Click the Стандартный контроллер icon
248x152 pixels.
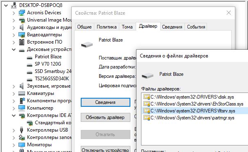[x=30, y=123]
